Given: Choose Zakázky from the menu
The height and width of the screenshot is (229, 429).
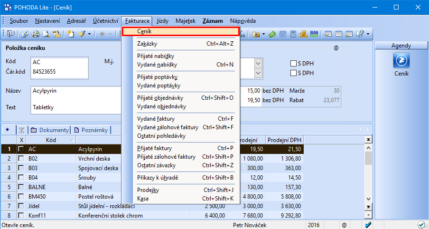Looking at the screenshot, I should click(186, 44).
